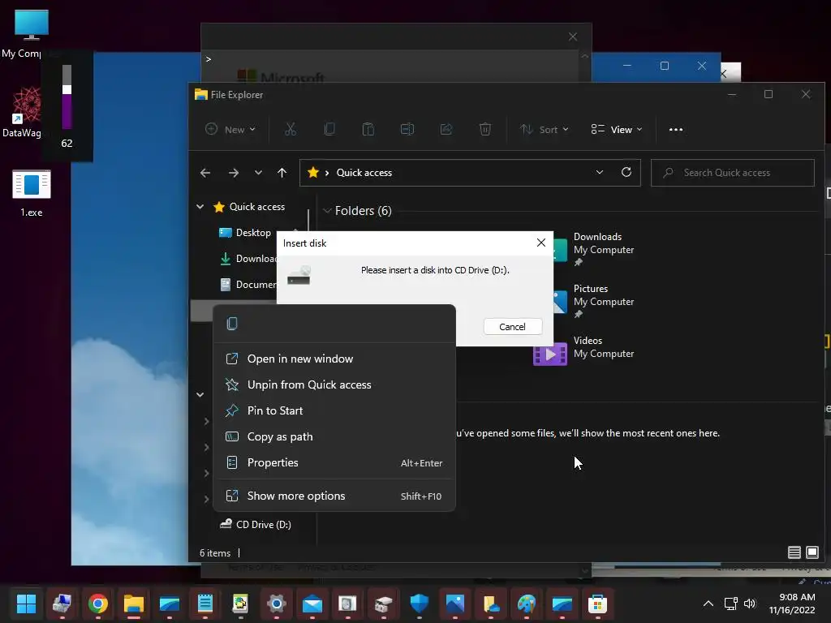
Task: Open the Windows Start button
Action: point(26,604)
